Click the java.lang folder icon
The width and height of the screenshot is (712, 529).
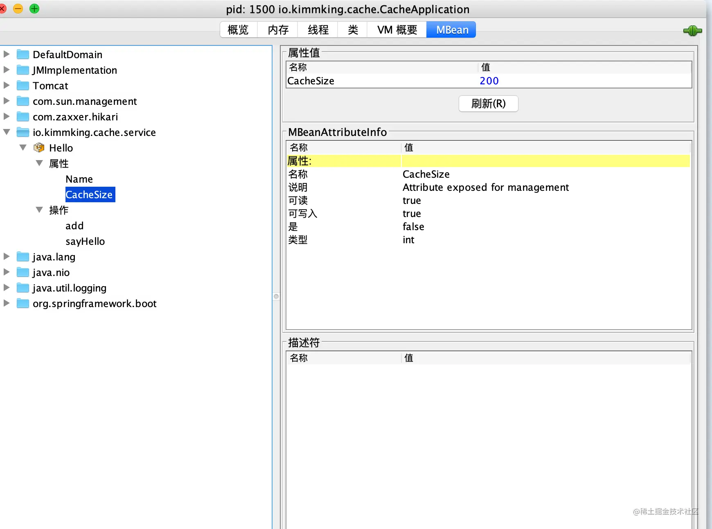pos(23,256)
